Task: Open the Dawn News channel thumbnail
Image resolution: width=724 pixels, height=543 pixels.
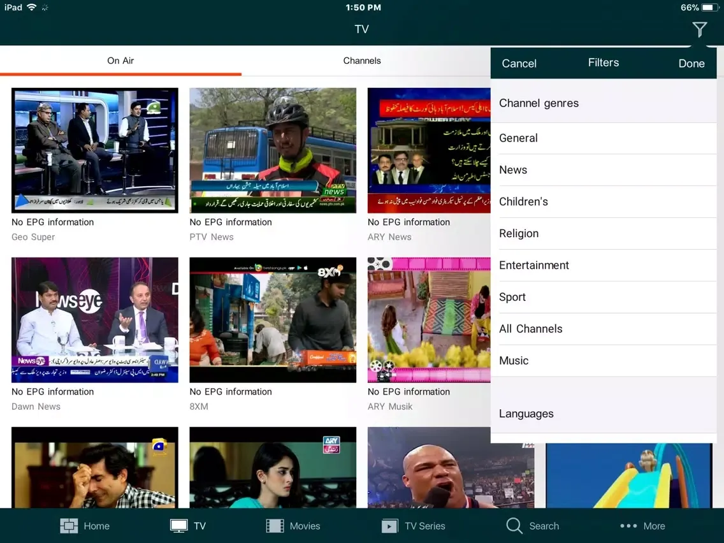Action: click(95, 320)
